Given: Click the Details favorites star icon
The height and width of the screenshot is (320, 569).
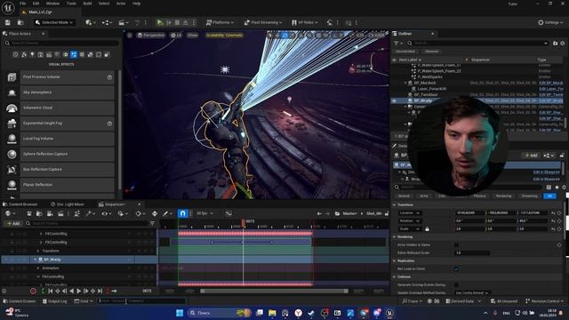Looking at the screenshot, I should [557, 188].
